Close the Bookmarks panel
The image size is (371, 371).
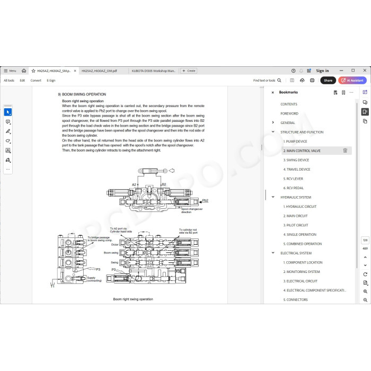[272, 93]
